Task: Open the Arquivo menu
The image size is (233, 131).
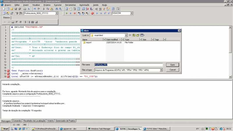Action: click(8, 5)
